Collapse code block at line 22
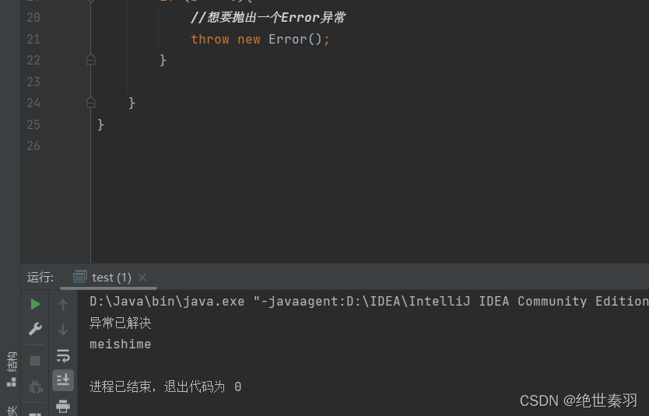Screen dimensions: 649x416 point(91,61)
